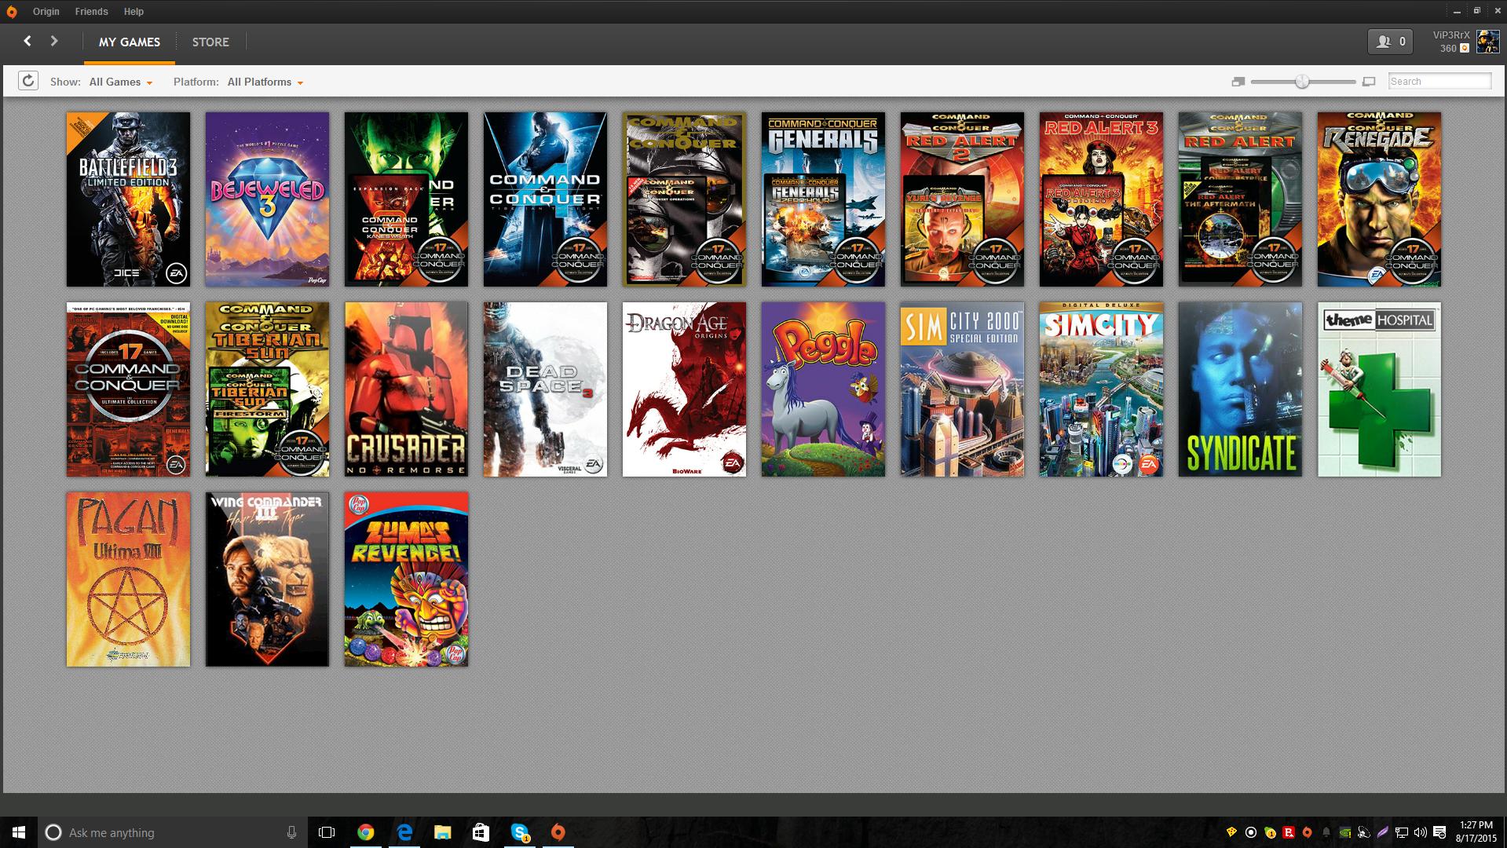Open the taskbar clock and date
The image size is (1507, 848).
tap(1476, 832)
